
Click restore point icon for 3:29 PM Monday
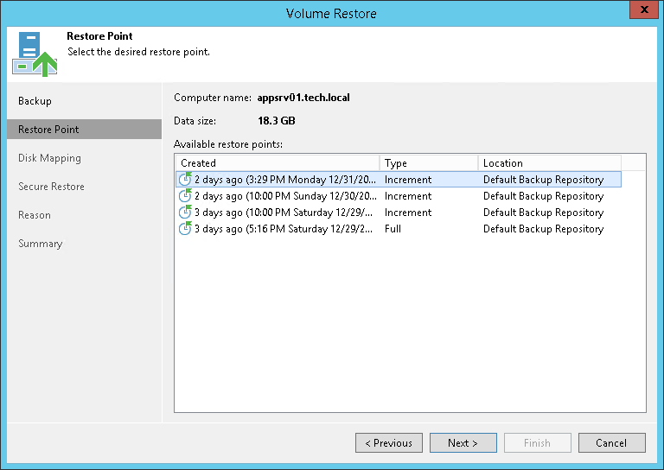(185, 179)
